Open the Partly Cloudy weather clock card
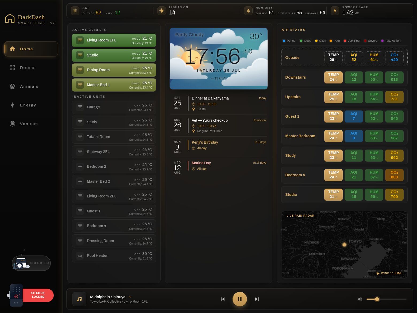Screen dimensions: 417x313 click(219, 59)
